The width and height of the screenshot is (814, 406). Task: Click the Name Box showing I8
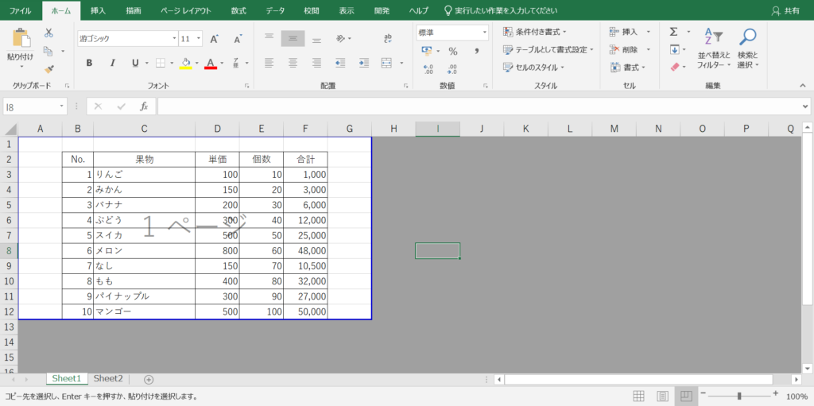(35, 106)
